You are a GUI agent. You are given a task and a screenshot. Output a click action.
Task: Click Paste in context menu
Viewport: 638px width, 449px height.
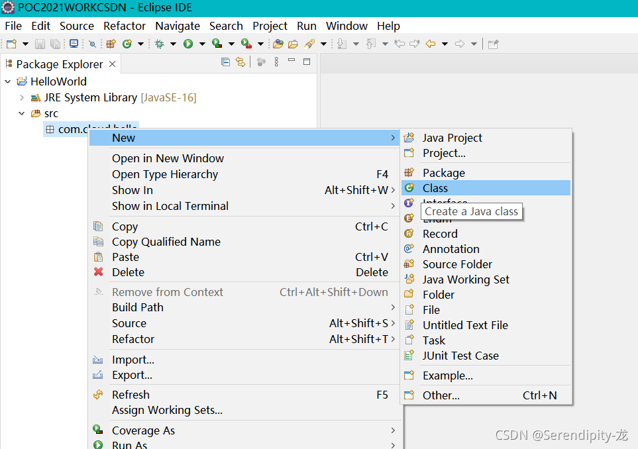pos(244,257)
